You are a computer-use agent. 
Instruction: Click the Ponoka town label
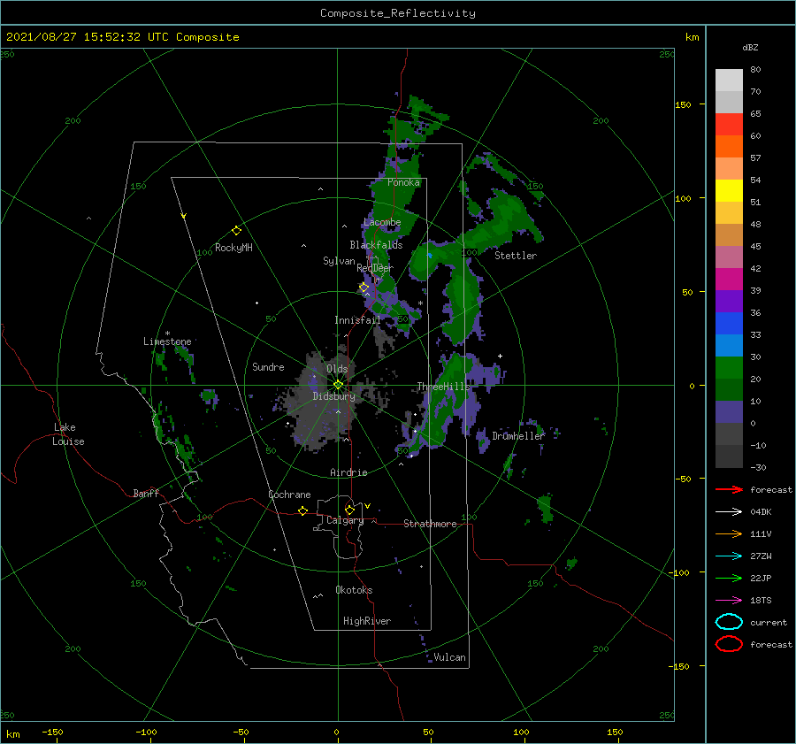pyautogui.click(x=403, y=182)
